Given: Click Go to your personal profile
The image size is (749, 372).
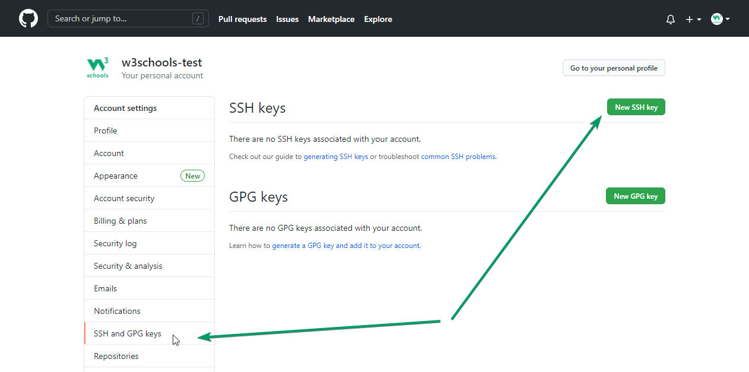Looking at the screenshot, I should [613, 68].
